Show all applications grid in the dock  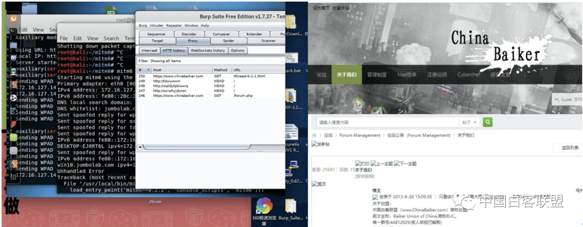(13, 176)
